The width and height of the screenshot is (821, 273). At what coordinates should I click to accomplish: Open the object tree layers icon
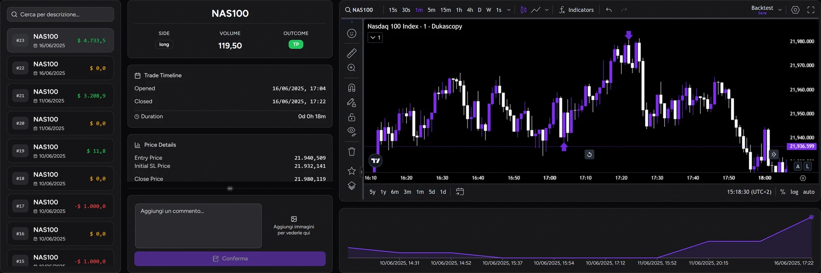tap(351, 186)
